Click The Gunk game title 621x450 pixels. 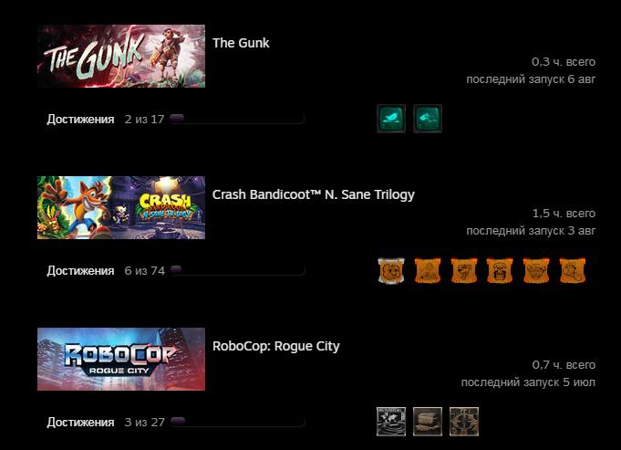coord(241,43)
